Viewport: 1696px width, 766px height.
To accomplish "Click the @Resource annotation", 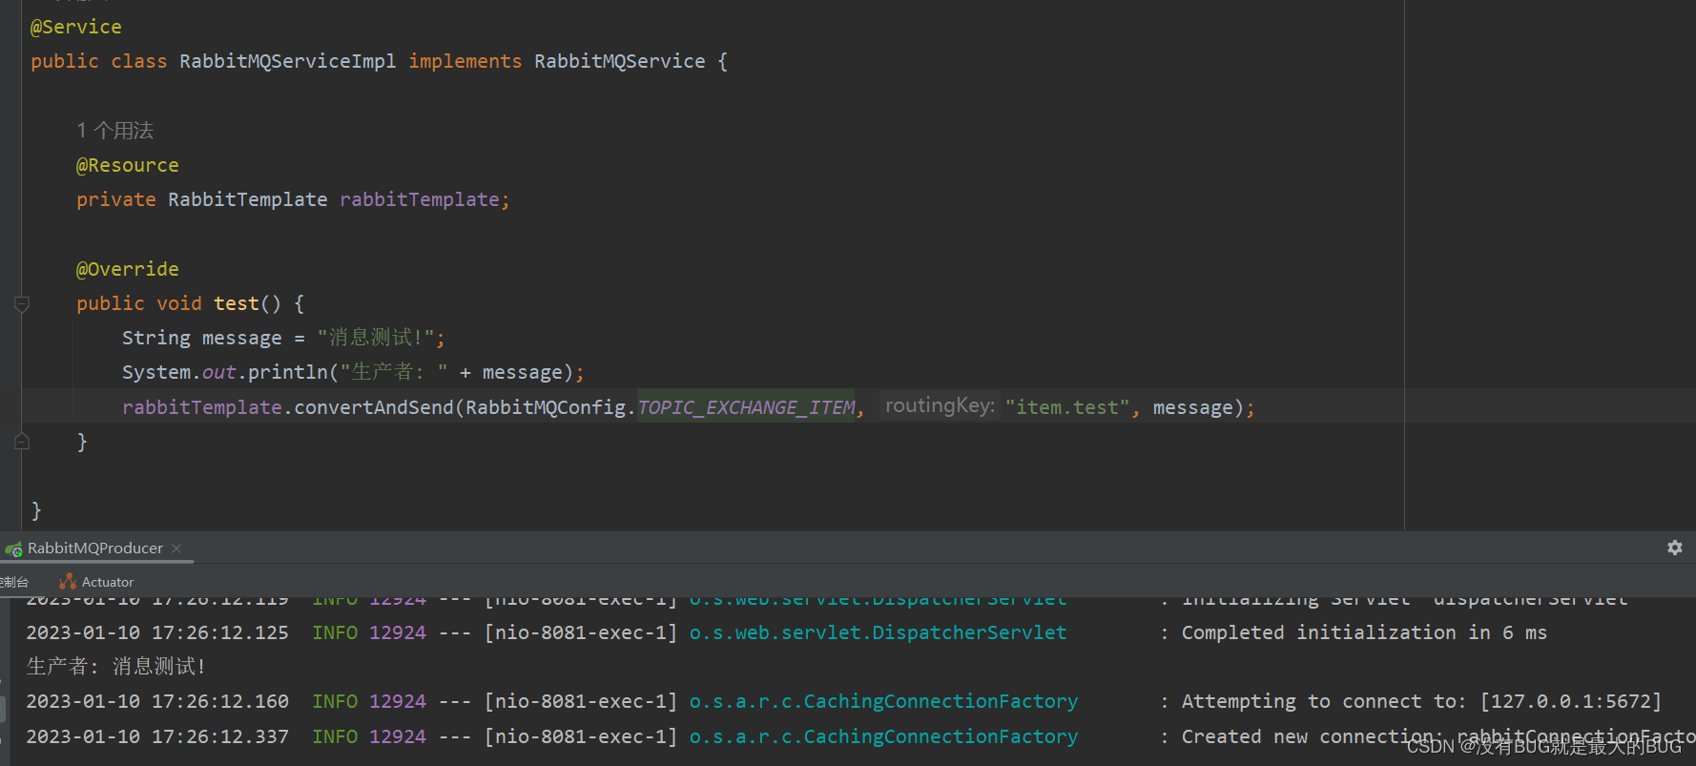I will 128,165.
